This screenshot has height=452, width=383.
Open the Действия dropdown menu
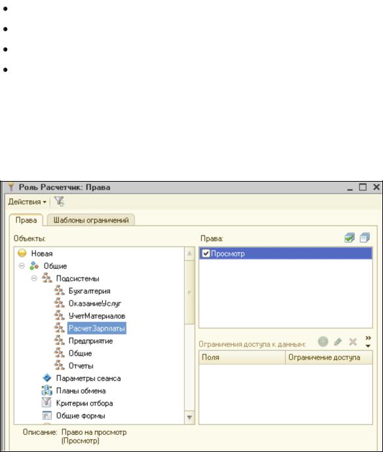click(x=27, y=202)
